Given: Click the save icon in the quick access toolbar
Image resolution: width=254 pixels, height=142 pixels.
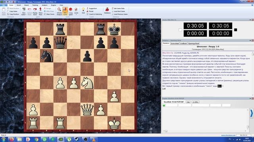Looking at the screenshot, I should pos(4,2).
